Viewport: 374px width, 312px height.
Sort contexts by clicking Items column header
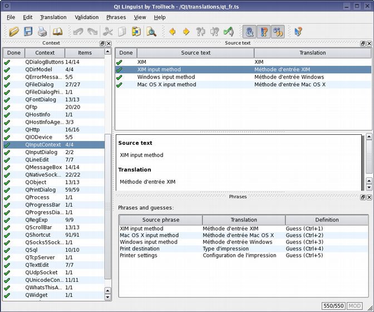(x=85, y=53)
